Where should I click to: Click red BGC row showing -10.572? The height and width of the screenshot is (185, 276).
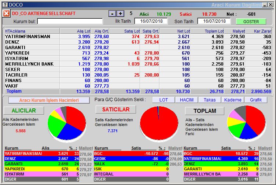[131, 153]
